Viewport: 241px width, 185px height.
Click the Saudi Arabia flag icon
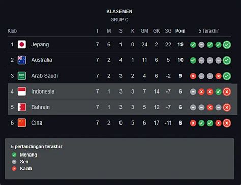[22, 76]
